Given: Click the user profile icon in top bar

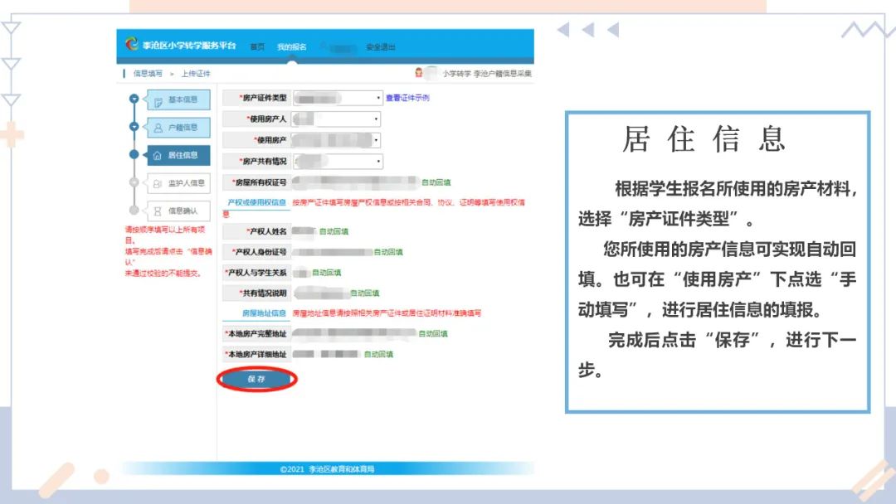Looking at the screenshot, I should 324,47.
